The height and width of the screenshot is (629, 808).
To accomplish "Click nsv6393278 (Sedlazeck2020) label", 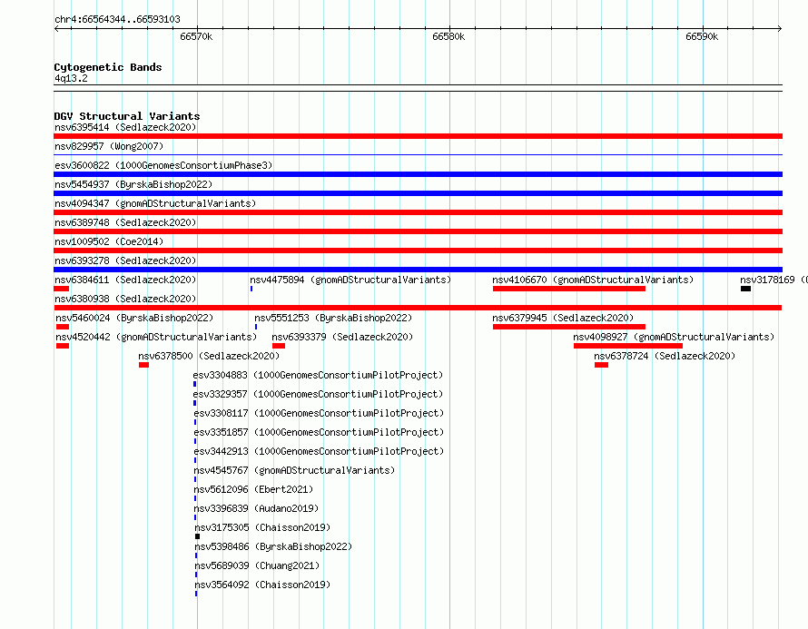I will (x=125, y=260).
